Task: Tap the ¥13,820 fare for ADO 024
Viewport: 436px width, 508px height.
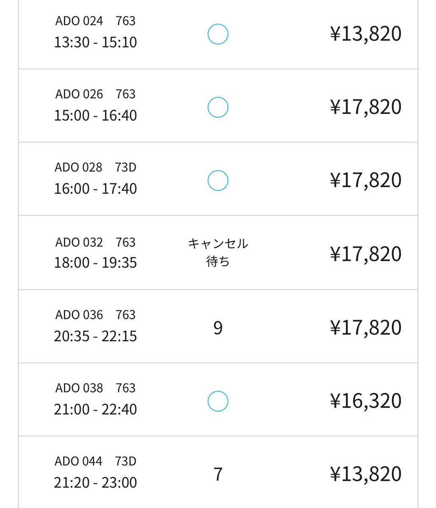Action: point(366,34)
